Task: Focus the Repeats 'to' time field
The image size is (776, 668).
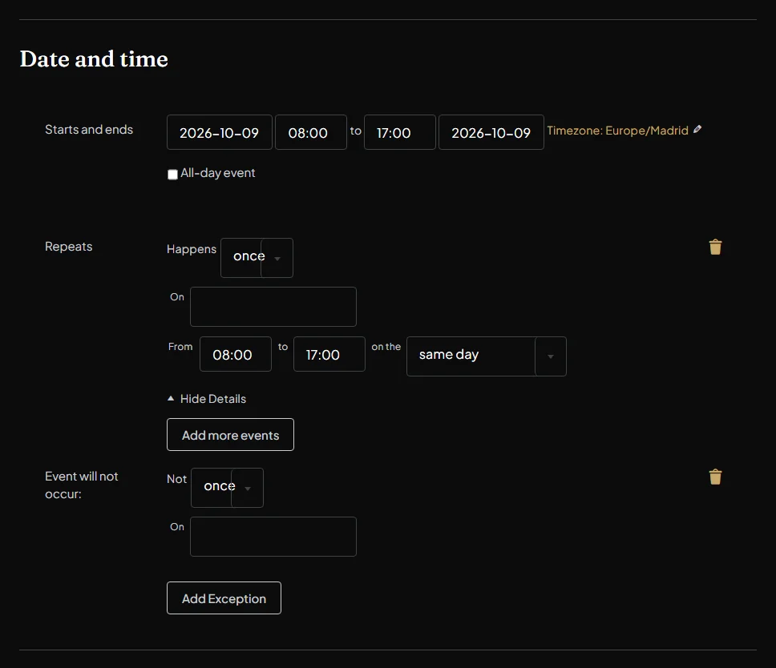Action: click(x=329, y=354)
